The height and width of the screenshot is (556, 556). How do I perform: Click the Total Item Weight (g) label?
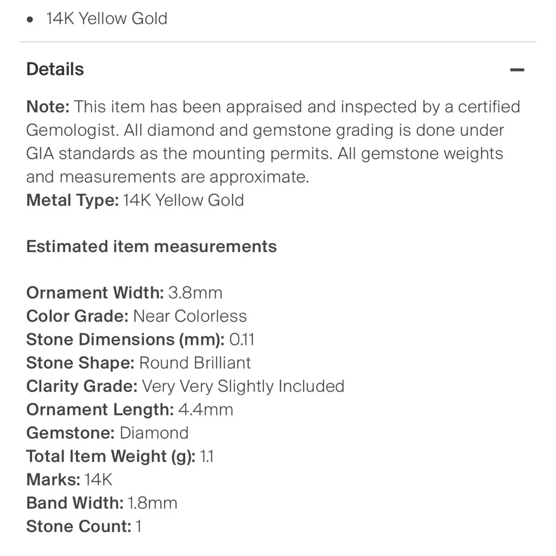coord(111,456)
